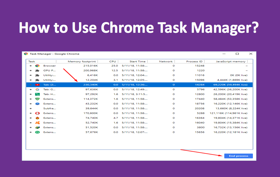This screenshot has height=177, width=280.
Task: Click the start time 5/11/18, 12:07:...
Action: click(x=135, y=132)
